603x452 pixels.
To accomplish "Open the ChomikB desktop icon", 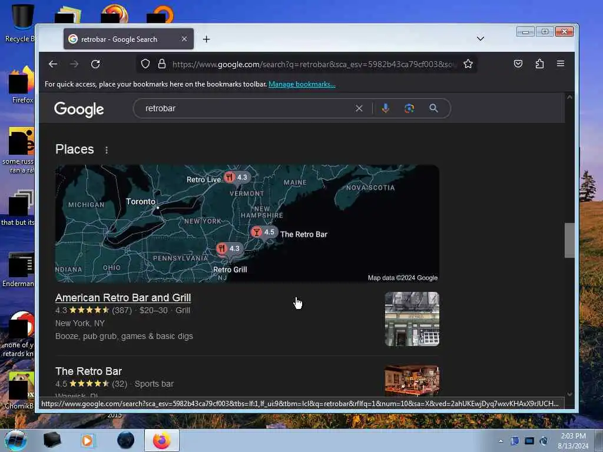I will 20,391.
